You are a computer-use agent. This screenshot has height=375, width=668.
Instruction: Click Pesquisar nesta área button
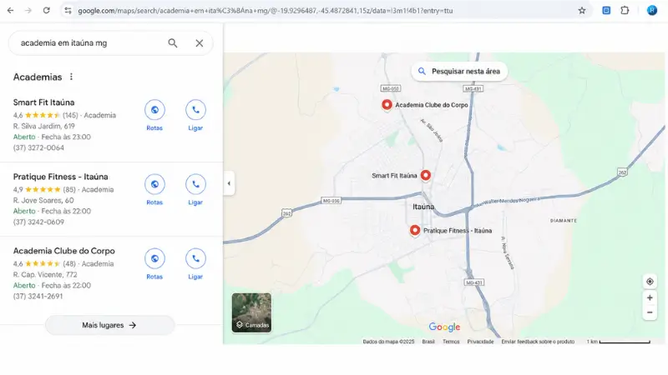tap(459, 72)
